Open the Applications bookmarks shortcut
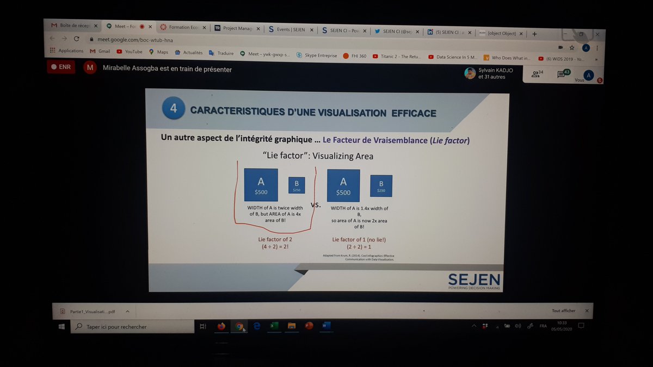The width and height of the screenshot is (653, 367). pos(66,51)
